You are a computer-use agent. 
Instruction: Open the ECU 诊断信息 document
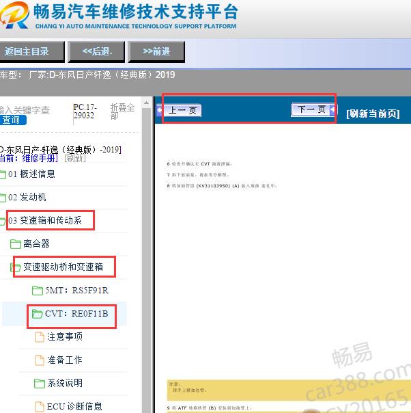[x=74, y=406]
